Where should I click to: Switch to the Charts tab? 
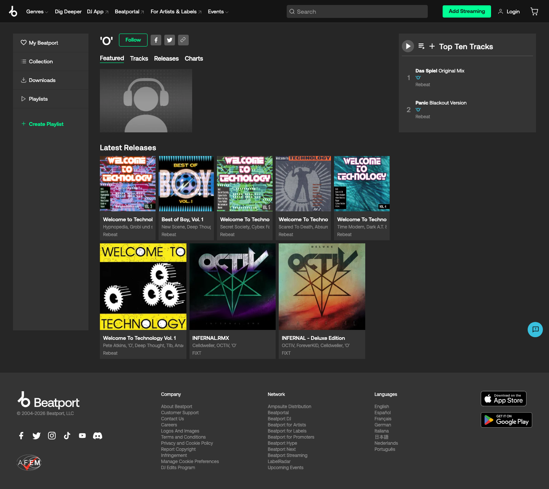pos(194,58)
